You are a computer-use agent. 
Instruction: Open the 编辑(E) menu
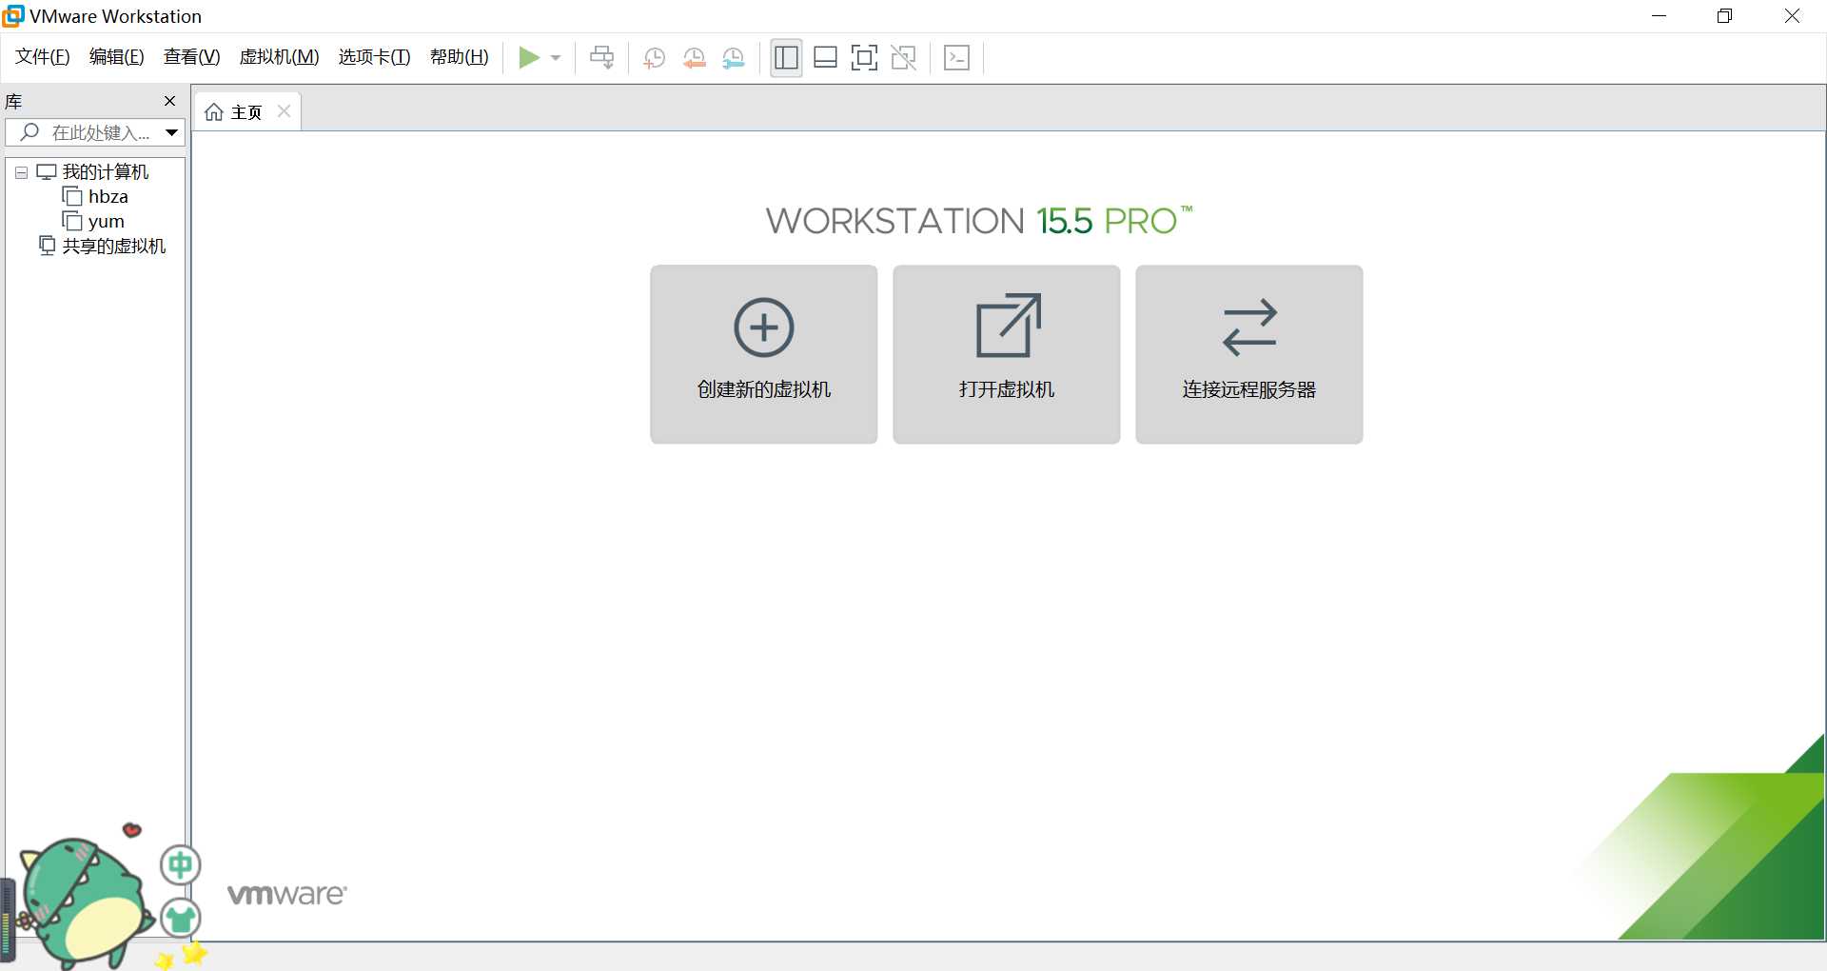coord(116,57)
